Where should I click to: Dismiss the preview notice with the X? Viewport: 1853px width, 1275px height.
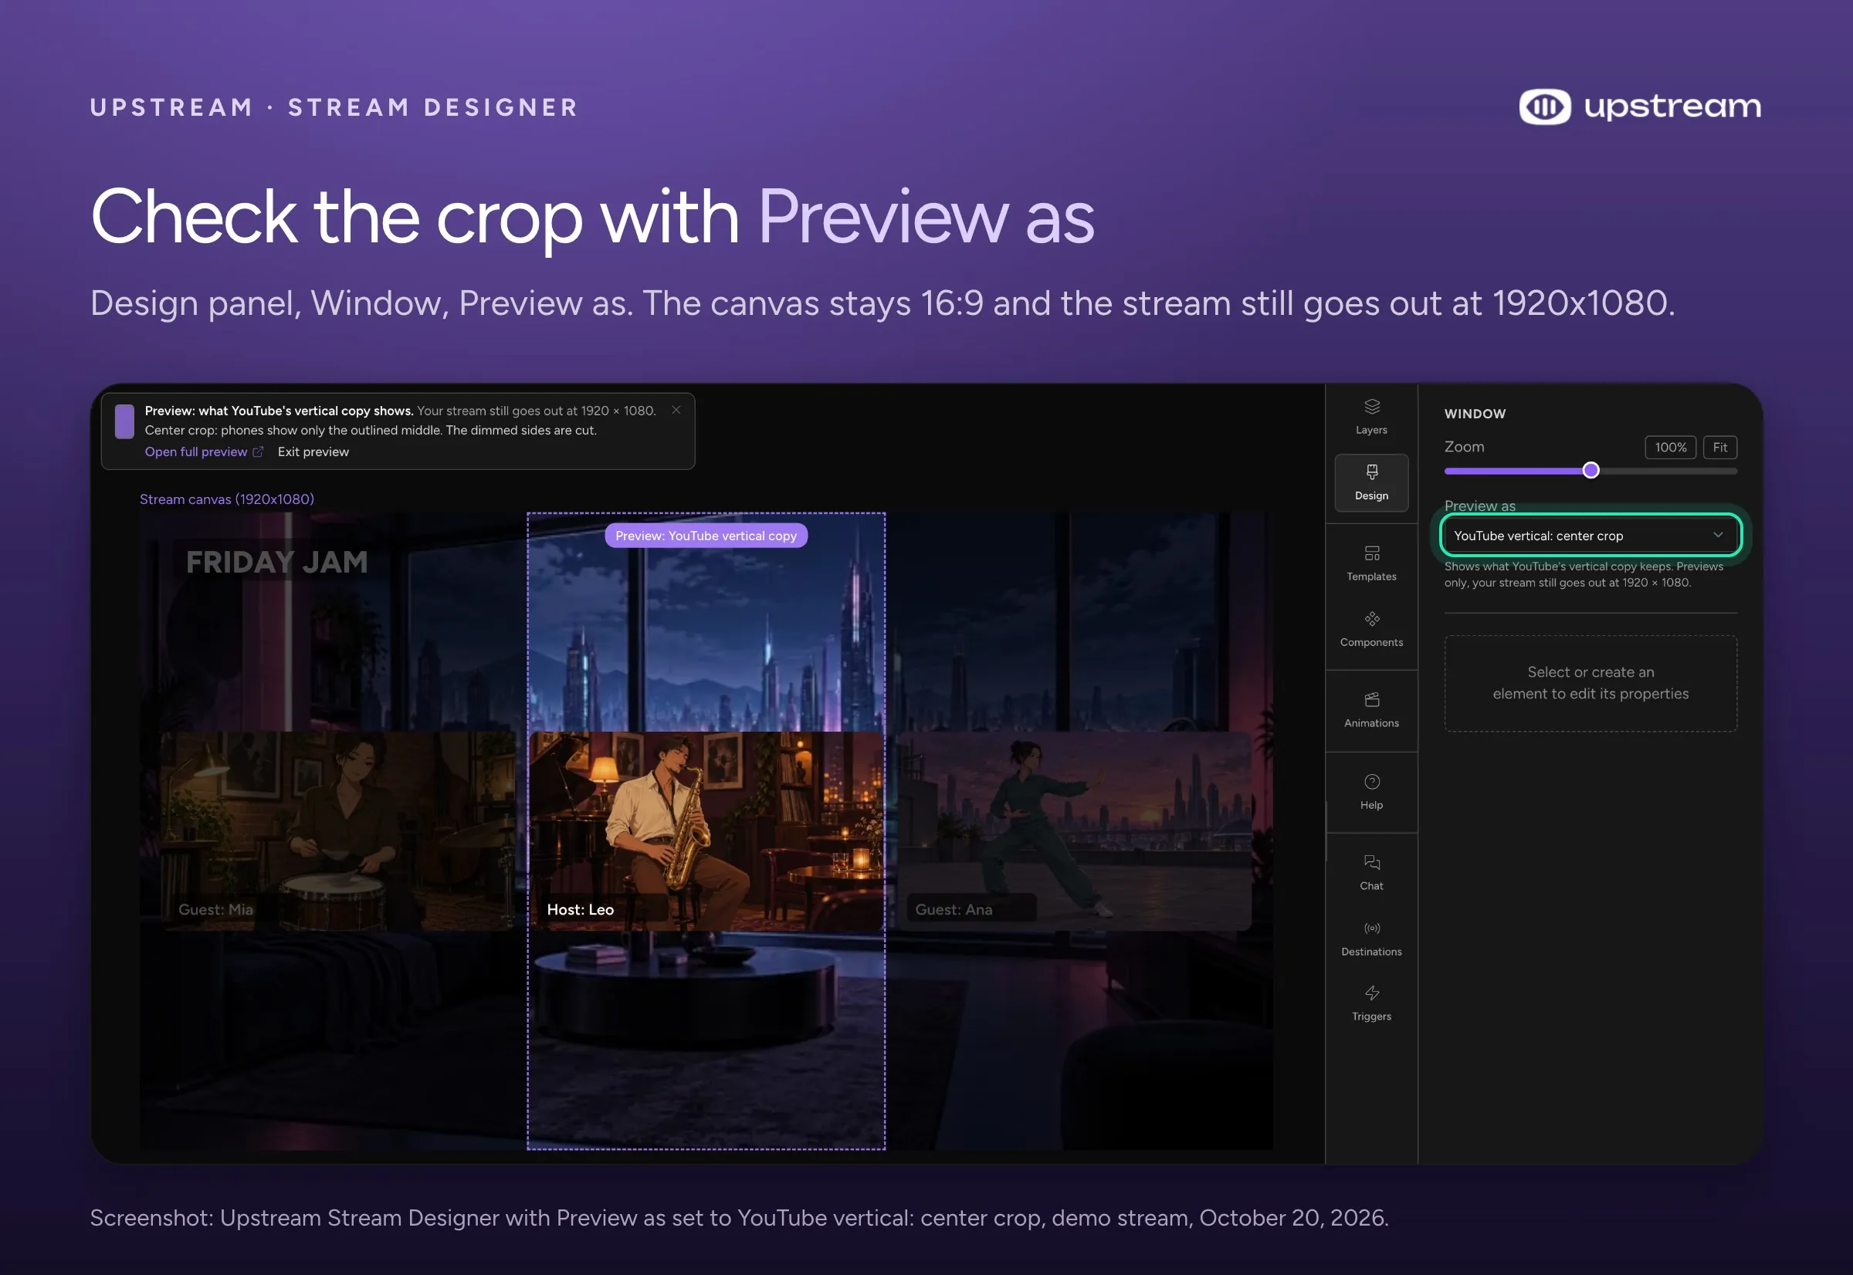[x=676, y=410]
